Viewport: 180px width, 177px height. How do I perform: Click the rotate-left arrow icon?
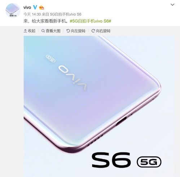tap(68, 31)
